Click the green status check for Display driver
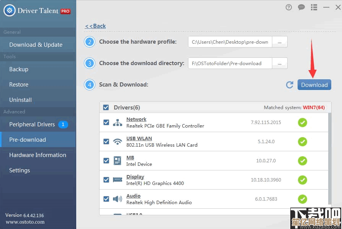This screenshot has width=342, height=229. click(303, 180)
